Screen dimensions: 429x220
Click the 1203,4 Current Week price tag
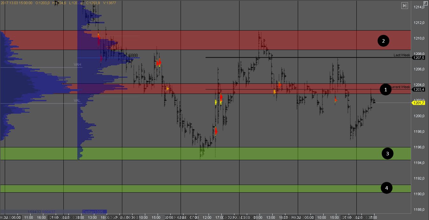(x=418, y=89)
